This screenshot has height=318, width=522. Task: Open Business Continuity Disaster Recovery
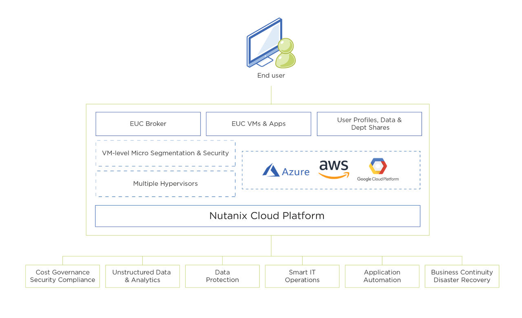click(x=462, y=276)
